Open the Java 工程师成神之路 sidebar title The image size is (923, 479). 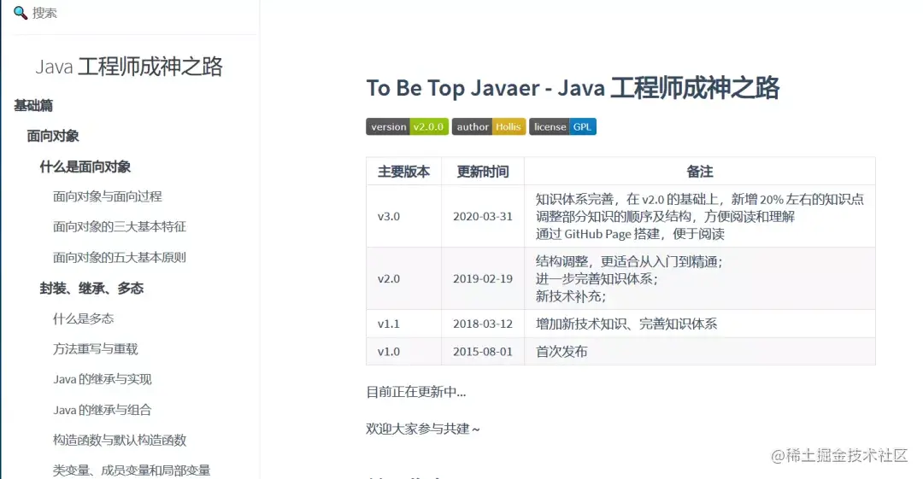point(129,67)
